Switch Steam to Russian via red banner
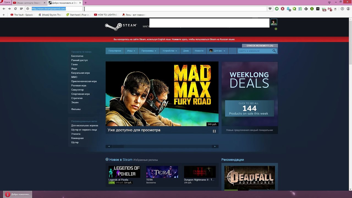The width and height of the screenshot is (352, 198). click(174, 39)
